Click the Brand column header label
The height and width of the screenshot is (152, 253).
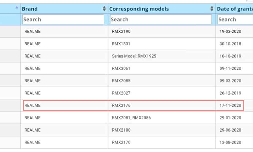[30, 9]
